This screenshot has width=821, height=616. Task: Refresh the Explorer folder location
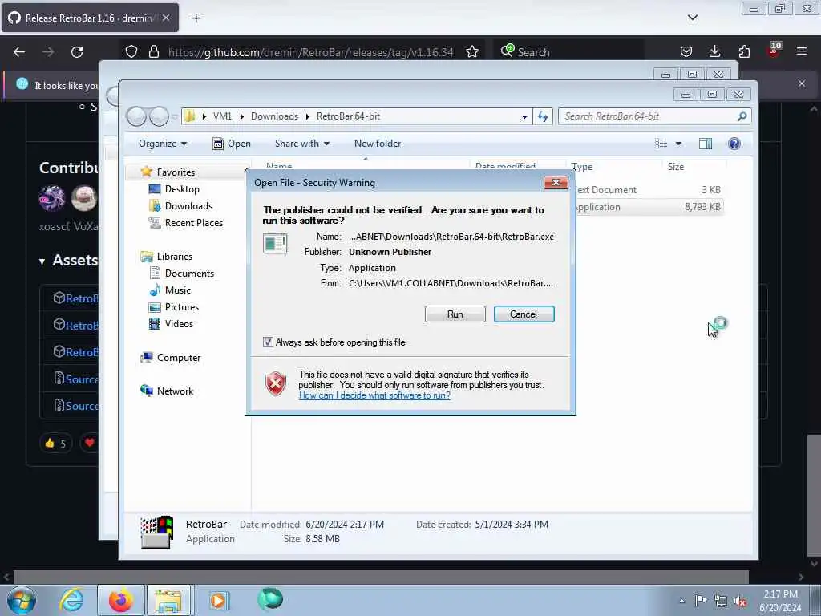click(x=543, y=116)
